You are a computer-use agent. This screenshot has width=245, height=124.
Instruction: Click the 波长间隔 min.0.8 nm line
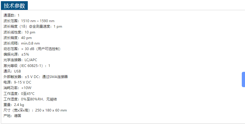pos(22,43)
